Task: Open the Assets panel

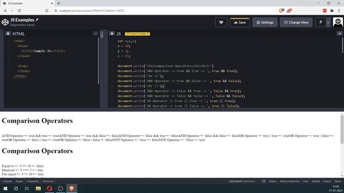Action: click(x=19, y=181)
